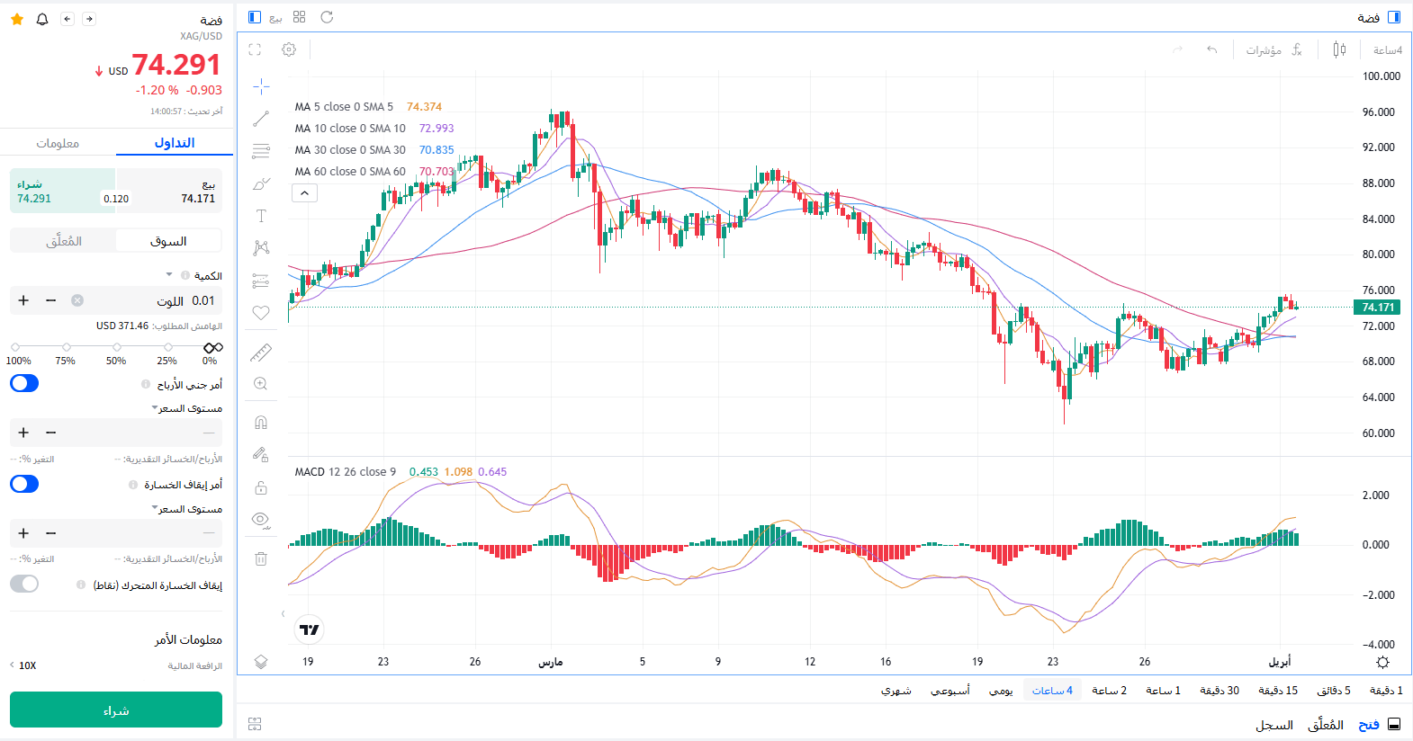Select the trend line drawing tool
Screen dimensions: 1413x741
click(x=261, y=119)
